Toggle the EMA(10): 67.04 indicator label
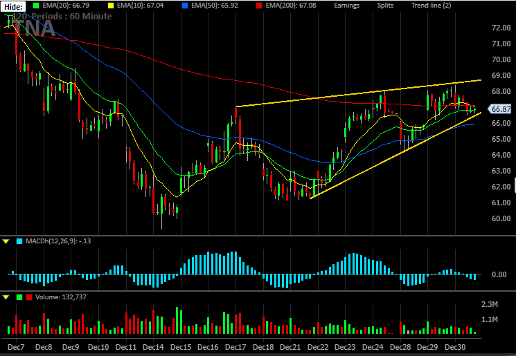 coord(140,6)
